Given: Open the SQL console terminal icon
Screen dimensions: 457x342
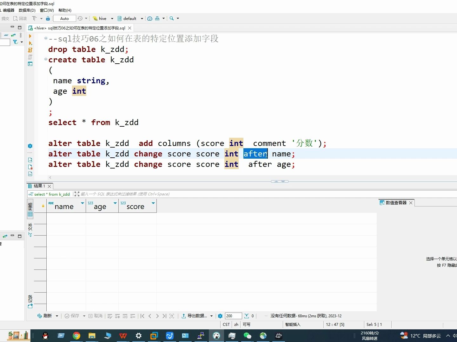Looking at the screenshot, I should tap(30, 64).
